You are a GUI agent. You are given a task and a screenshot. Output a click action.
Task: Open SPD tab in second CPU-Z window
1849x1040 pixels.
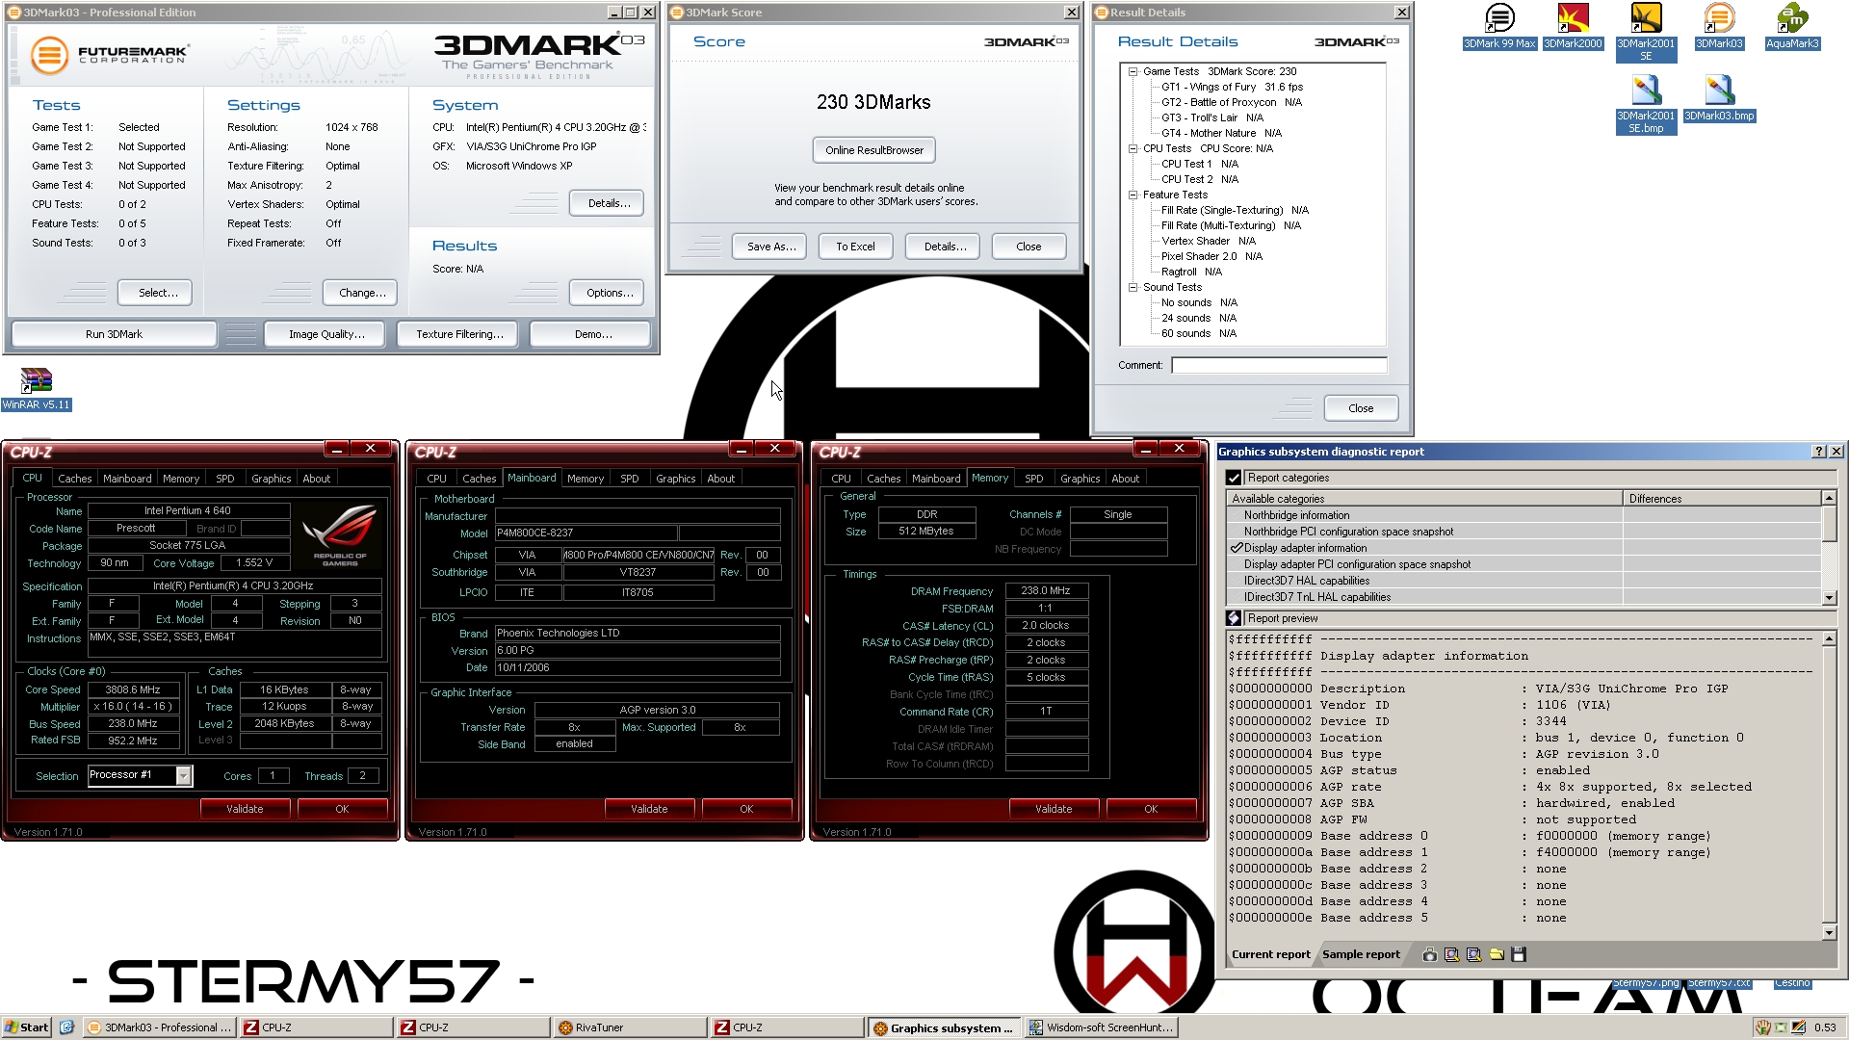pyautogui.click(x=630, y=479)
